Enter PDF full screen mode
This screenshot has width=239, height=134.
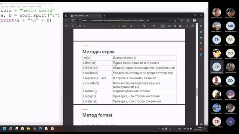[187, 26]
